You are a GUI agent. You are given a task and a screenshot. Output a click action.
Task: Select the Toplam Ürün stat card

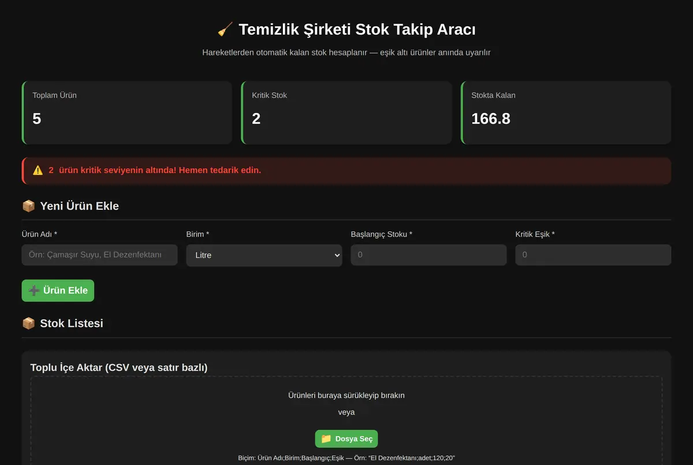(x=127, y=112)
